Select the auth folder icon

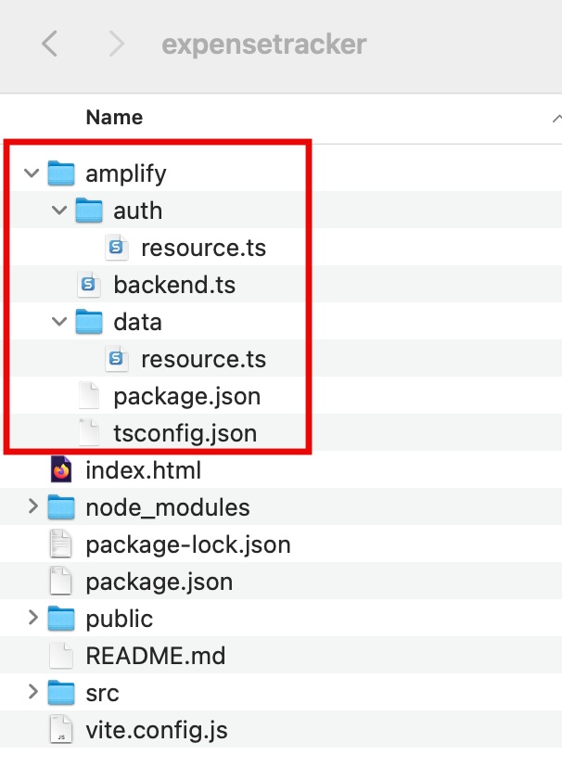pos(89,211)
